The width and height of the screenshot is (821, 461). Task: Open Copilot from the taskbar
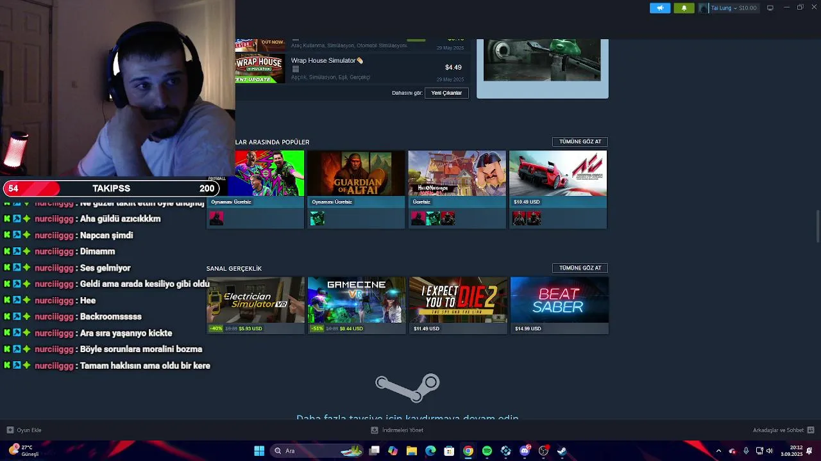tap(393, 451)
